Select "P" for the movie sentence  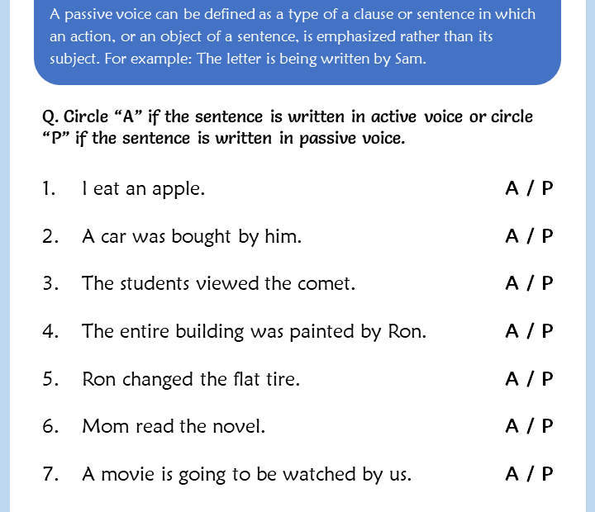click(x=546, y=475)
